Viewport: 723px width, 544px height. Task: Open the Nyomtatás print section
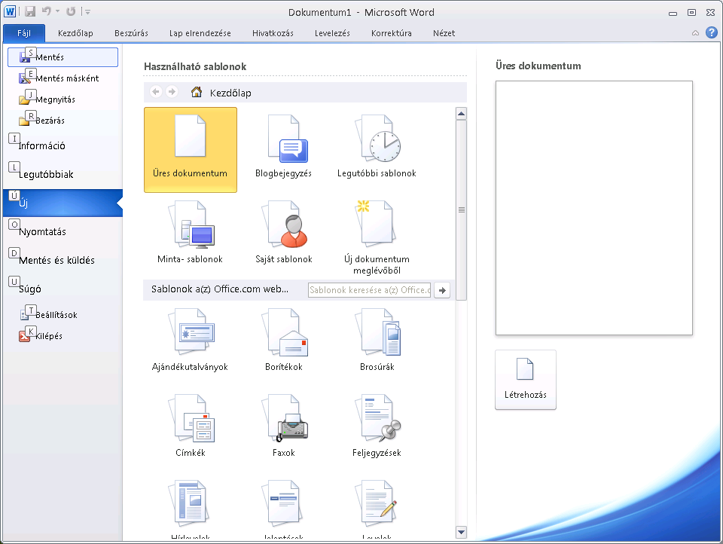pyautogui.click(x=63, y=231)
